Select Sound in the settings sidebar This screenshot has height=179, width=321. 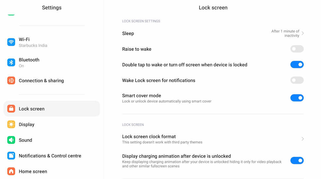pyautogui.click(x=25, y=140)
